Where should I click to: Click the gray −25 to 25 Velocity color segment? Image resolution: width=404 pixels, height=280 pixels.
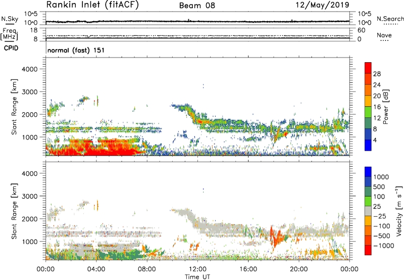click(x=368, y=211)
